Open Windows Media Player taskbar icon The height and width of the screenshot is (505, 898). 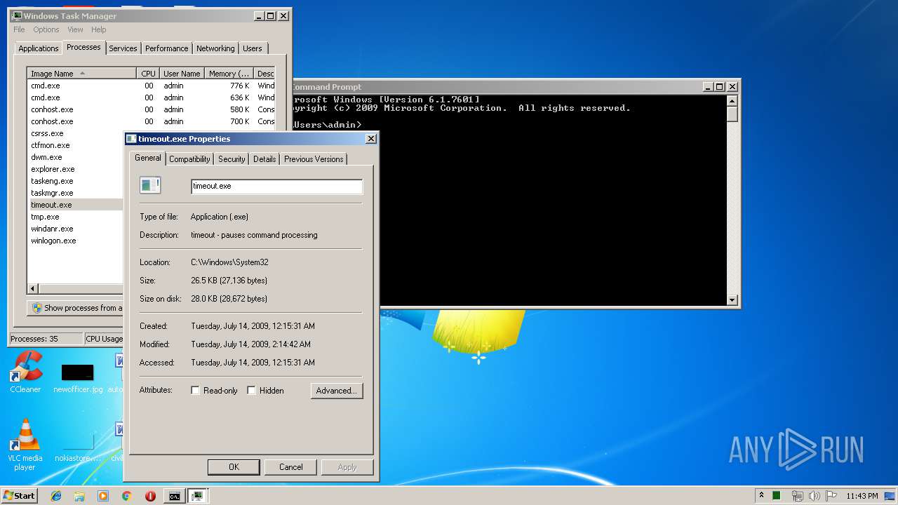click(103, 496)
